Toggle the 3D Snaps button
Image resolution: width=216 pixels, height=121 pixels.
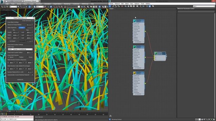click(x=54, y=7)
